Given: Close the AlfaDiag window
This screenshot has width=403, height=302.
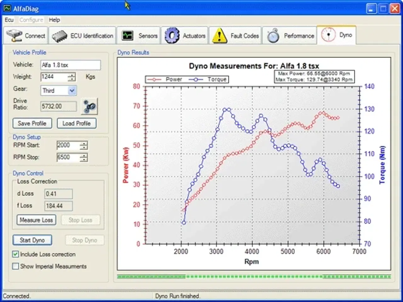Looking at the screenshot, I should click(x=395, y=8).
